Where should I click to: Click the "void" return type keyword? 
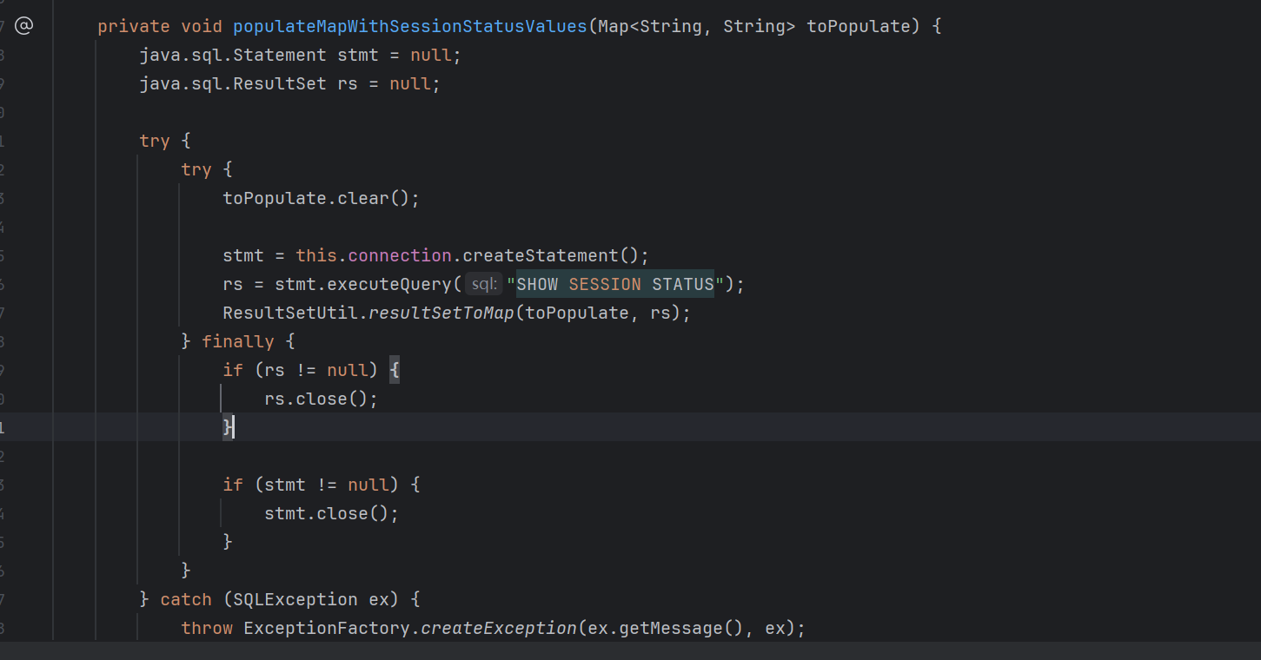pos(202,26)
